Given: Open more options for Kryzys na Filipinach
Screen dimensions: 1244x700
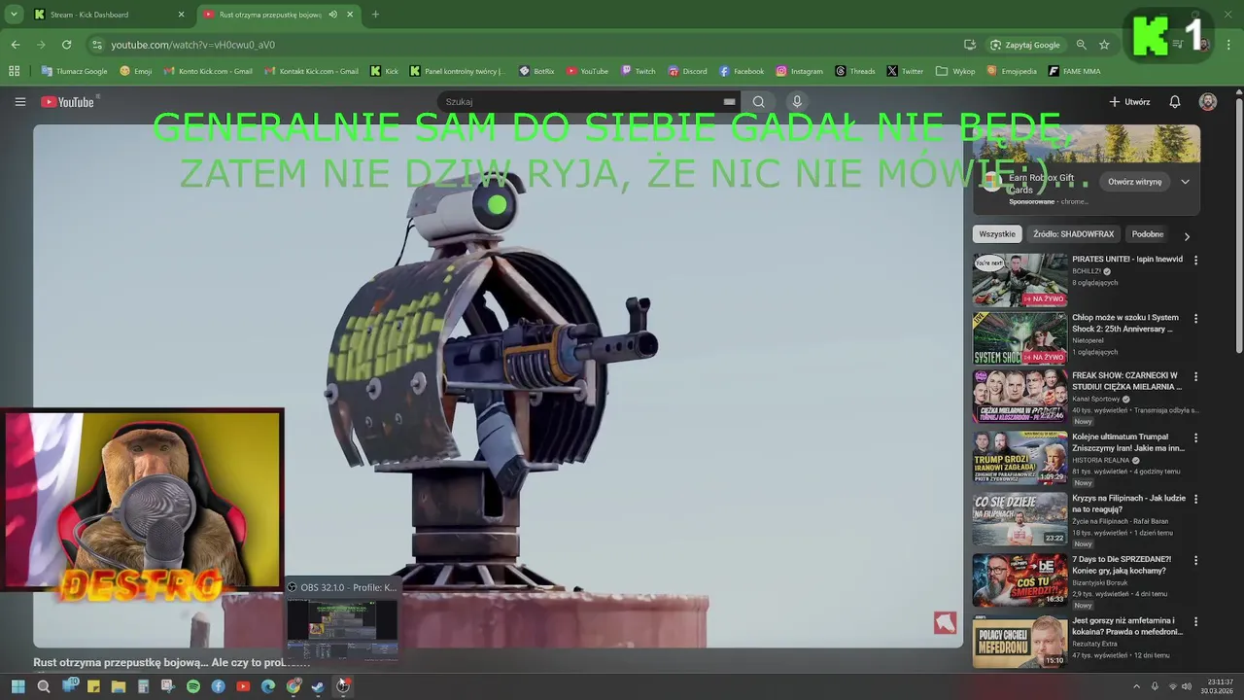Looking at the screenshot, I should pos(1195,500).
